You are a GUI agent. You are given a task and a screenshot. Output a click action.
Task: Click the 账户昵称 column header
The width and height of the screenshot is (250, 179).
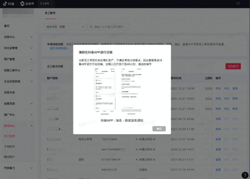point(52,78)
